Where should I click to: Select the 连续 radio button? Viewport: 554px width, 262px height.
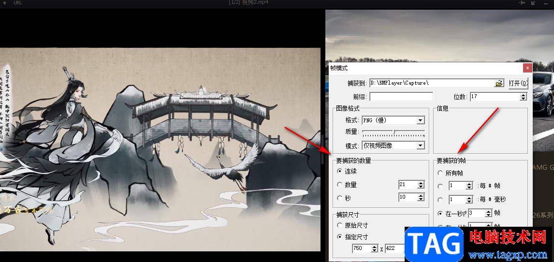coord(340,171)
